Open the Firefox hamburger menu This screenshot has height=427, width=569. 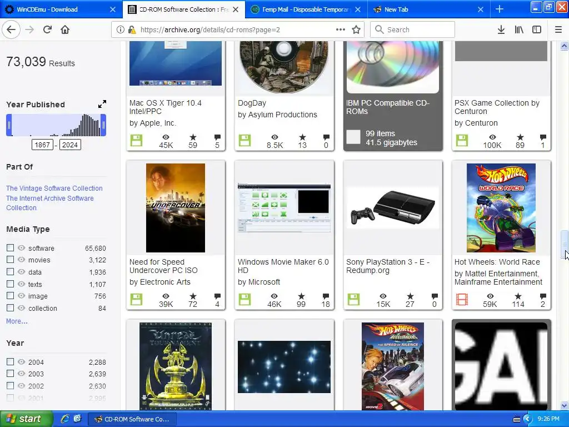point(558,29)
